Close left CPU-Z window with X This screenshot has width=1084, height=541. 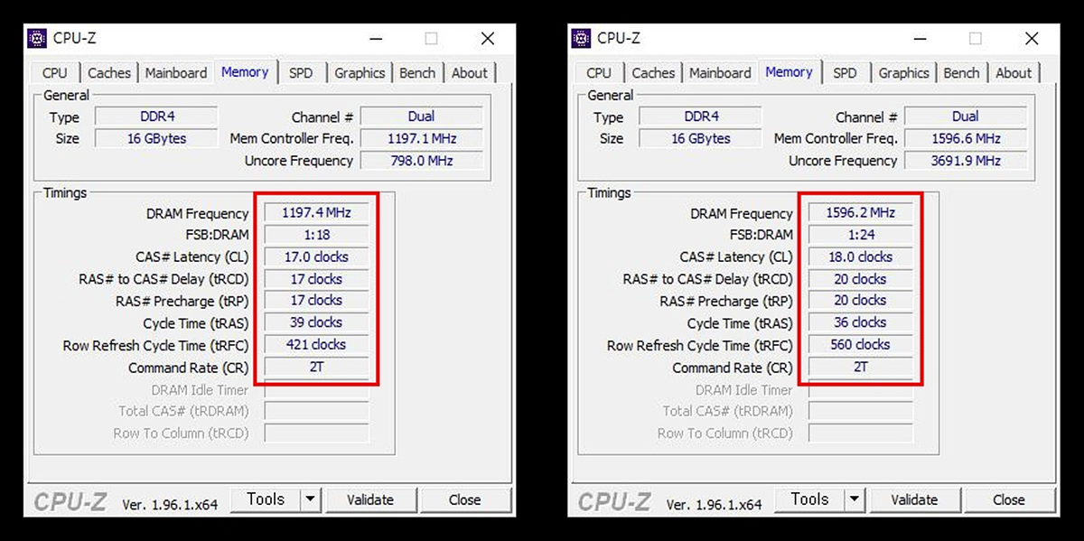coord(488,38)
